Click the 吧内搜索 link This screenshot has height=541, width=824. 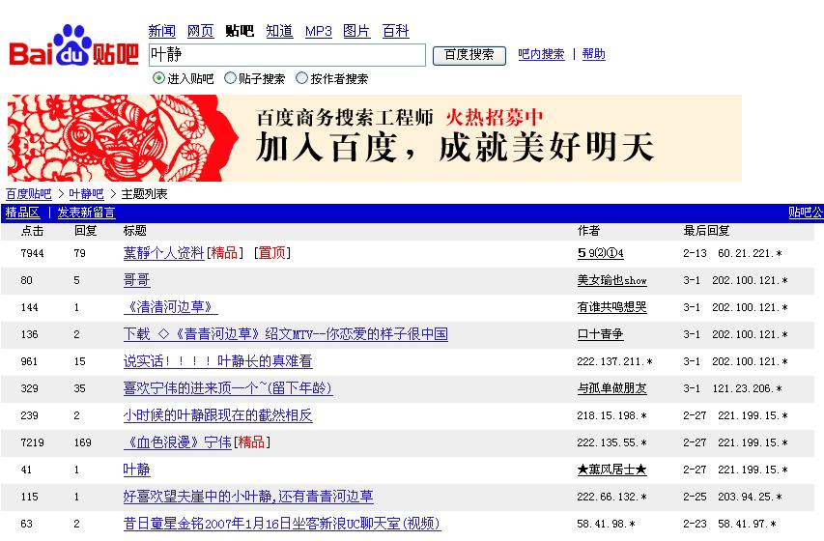click(x=541, y=54)
